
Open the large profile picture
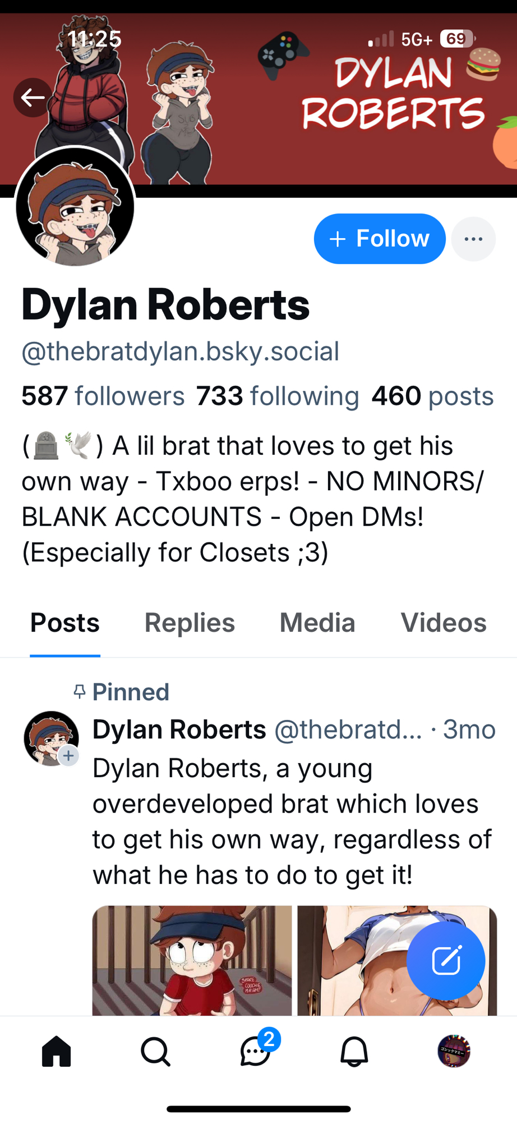point(75,207)
